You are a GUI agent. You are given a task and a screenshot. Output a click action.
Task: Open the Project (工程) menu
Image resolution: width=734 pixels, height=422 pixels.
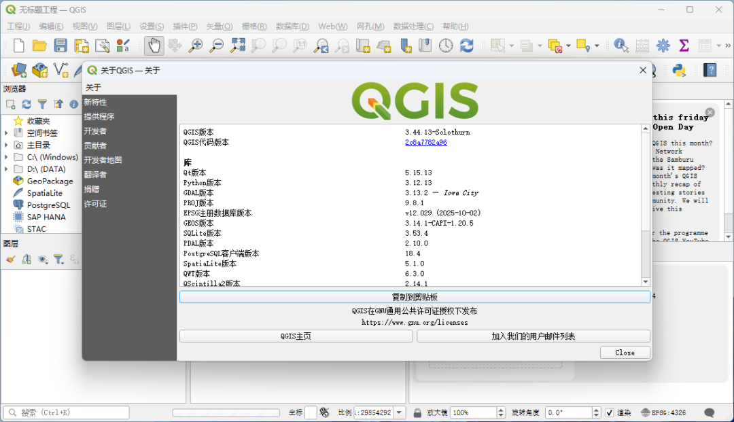pos(18,27)
